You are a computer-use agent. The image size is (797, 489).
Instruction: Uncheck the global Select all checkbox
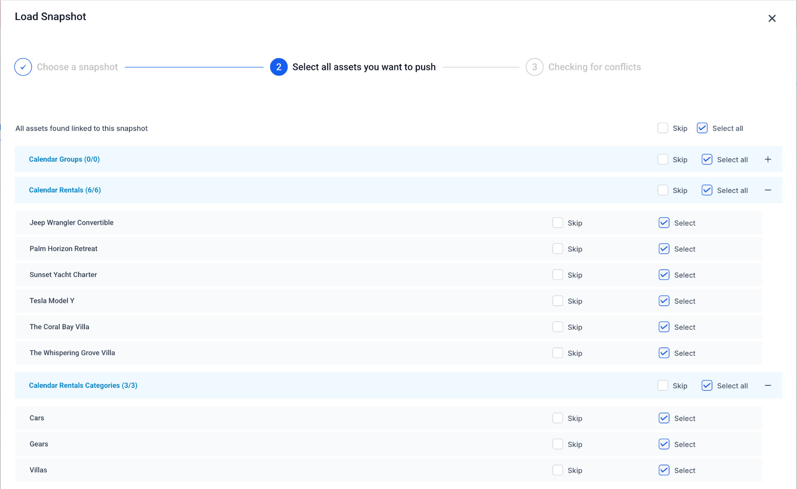(x=702, y=128)
